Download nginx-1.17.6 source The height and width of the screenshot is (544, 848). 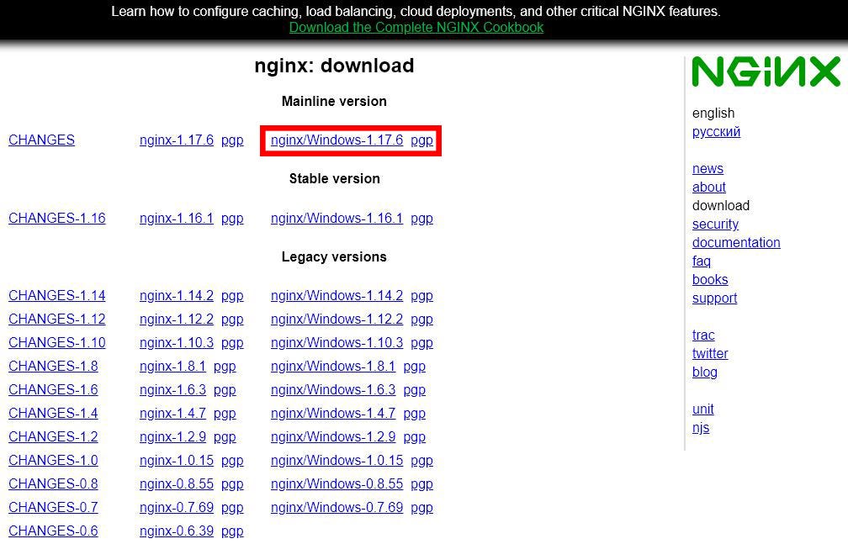177,140
